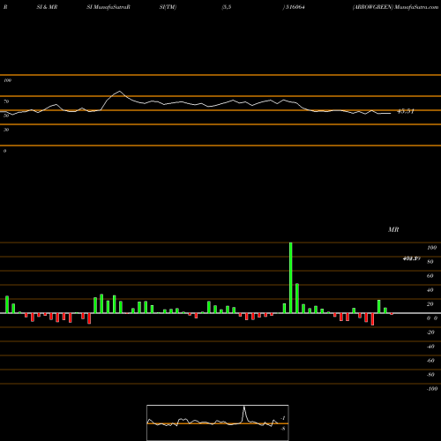Viewport: 441px width, 441px height.
Task: Click the 'SI & MR' header label
Action: pyautogui.click(x=47, y=7)
